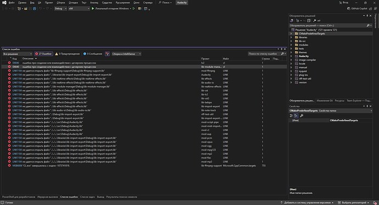Pin the Solution Explorer panel

(367, 16)
